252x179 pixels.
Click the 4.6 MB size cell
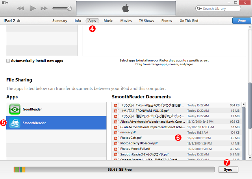[235, 149]
